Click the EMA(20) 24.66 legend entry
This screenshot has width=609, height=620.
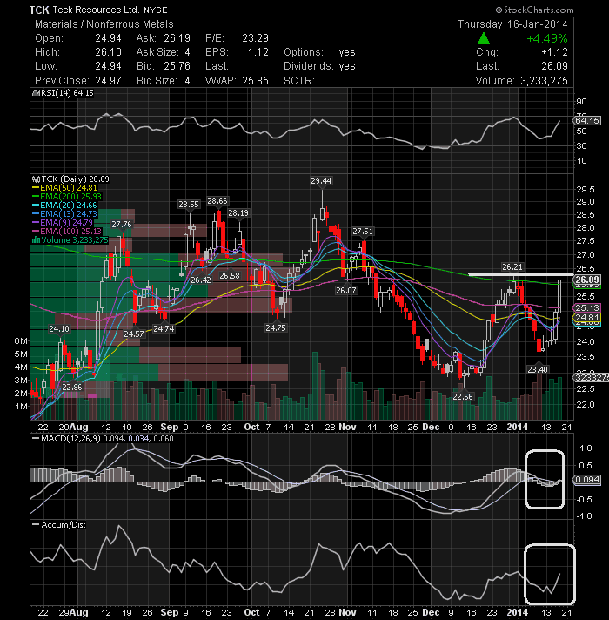[64, 206]
